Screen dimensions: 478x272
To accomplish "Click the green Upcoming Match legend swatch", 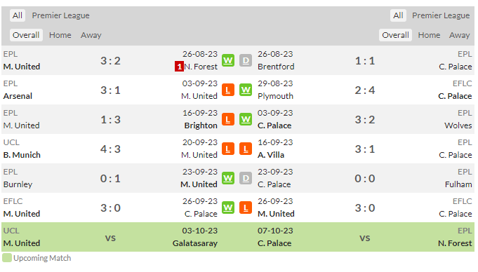I will tap(7, 258).
